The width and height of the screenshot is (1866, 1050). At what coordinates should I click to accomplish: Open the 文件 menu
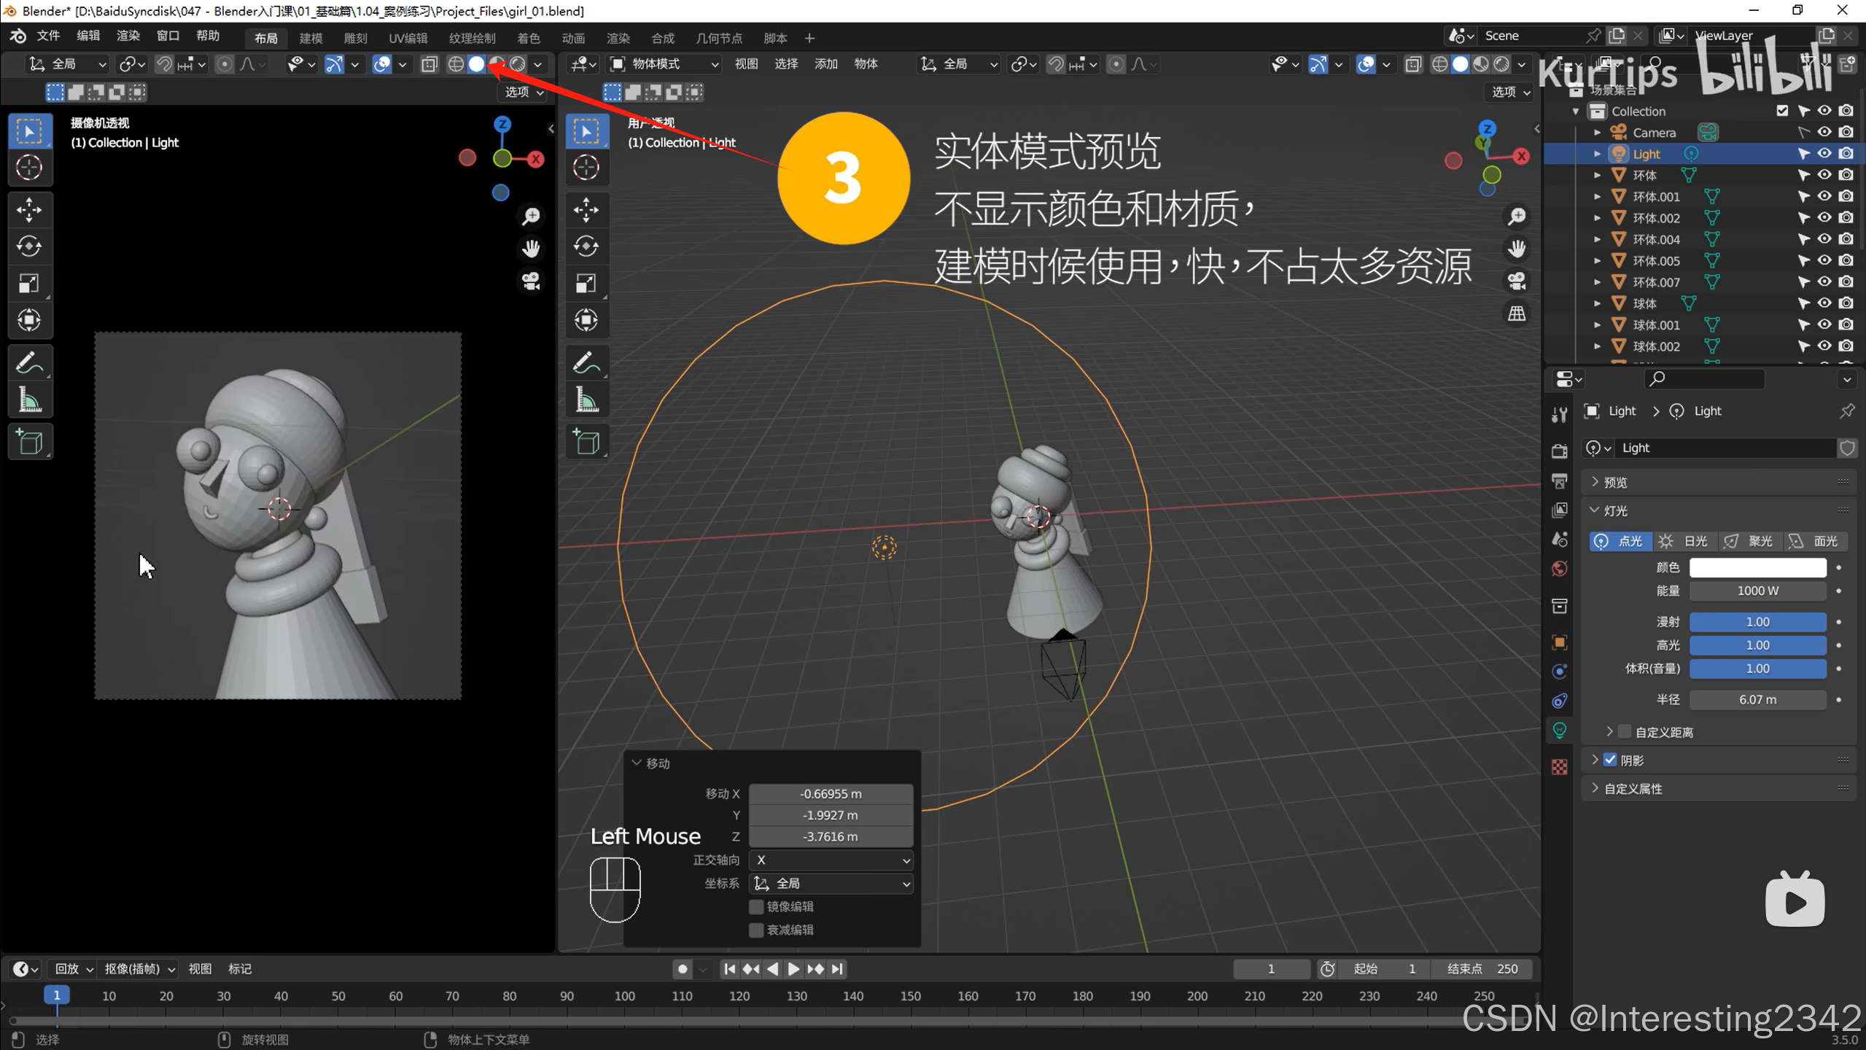click(48, 36)
